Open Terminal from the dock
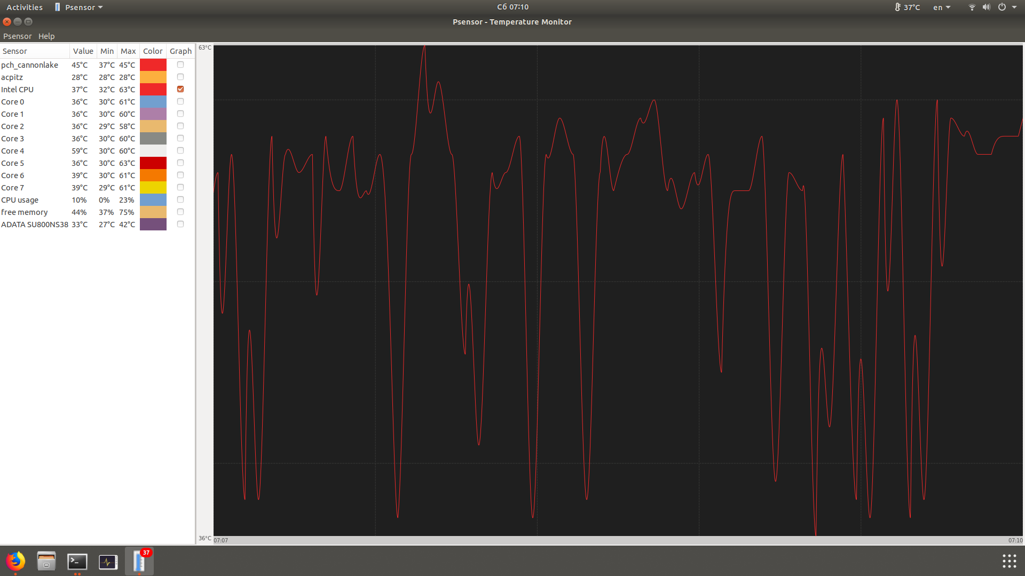 [x=77, y=561]
